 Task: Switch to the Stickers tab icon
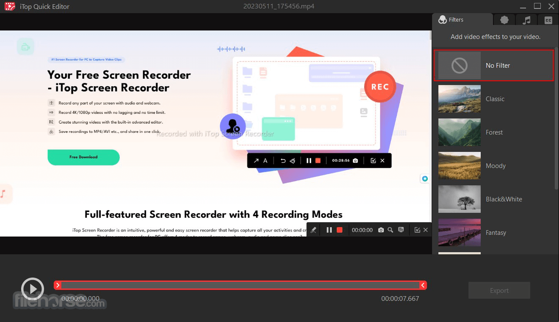[x=504, y=20]
